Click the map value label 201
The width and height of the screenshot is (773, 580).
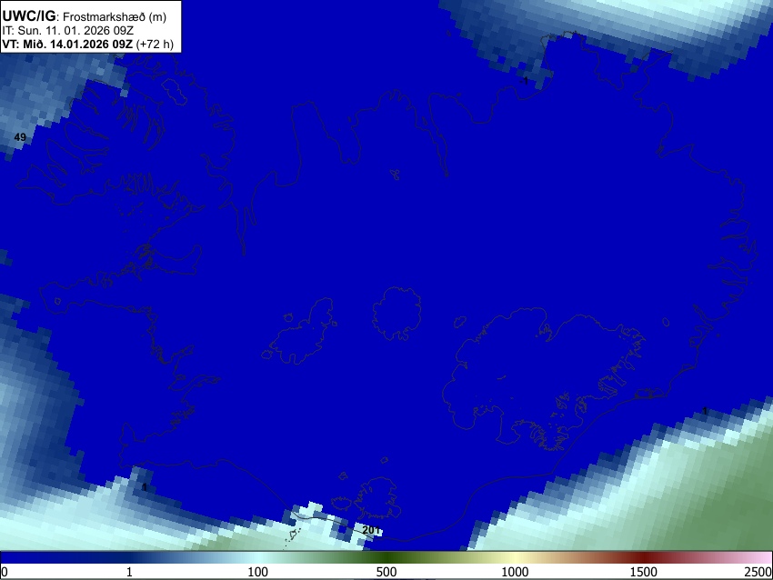[371, 530]
